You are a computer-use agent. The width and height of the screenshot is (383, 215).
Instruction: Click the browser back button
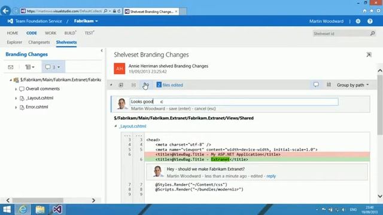(5, 11)
